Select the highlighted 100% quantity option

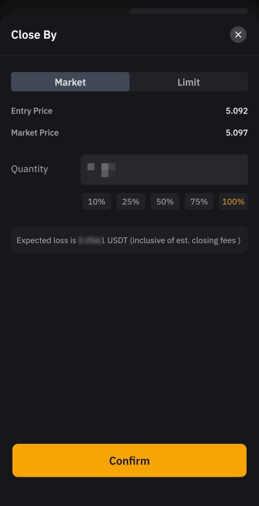click(x=233, y=201)
